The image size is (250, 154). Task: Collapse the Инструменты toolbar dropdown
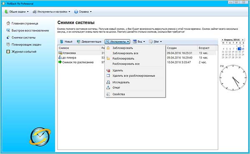pyautogui.click(x=117, y=42)
